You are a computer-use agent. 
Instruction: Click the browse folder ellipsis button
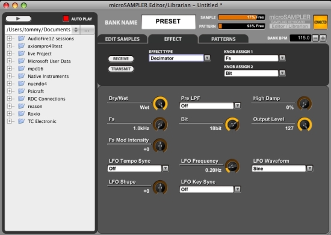pyautogui.click(x=87, y=30)
